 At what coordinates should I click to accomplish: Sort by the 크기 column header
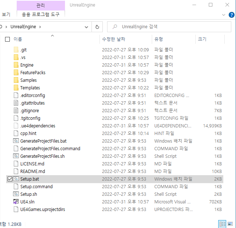[x=202, y=39]
